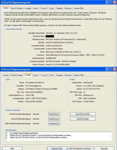Image resolution: width=117 pixels, height=150 pixels.
Task: Switch to System tab in lower window
Action: pos(6,75)
